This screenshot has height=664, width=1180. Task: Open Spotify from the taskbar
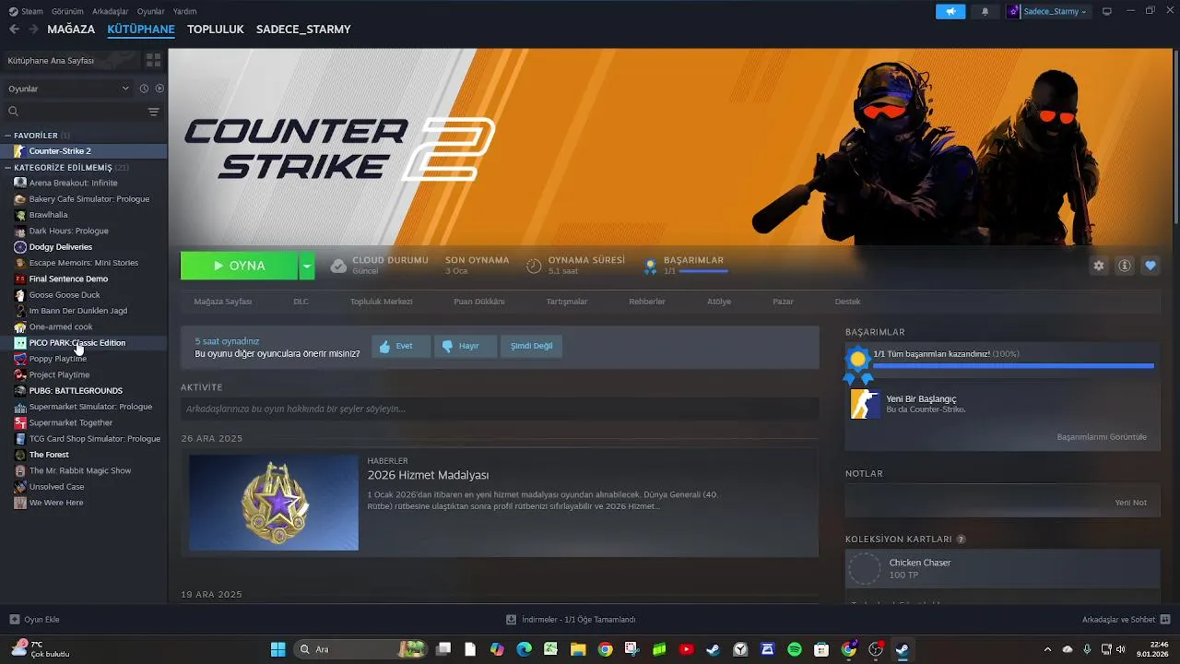(x=795, y=649)
